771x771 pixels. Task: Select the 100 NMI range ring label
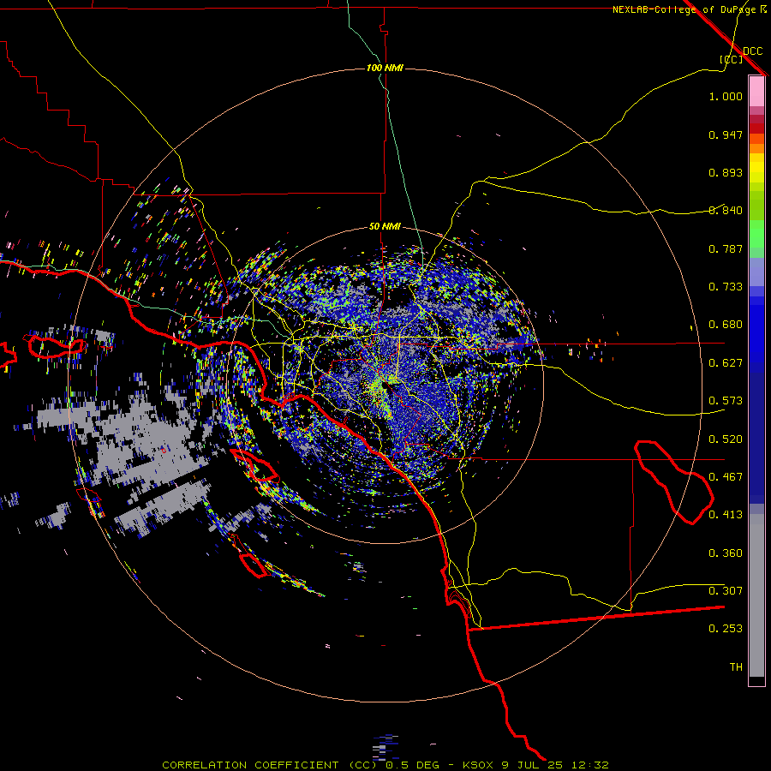pyautogui.click(x=385, y=68)
